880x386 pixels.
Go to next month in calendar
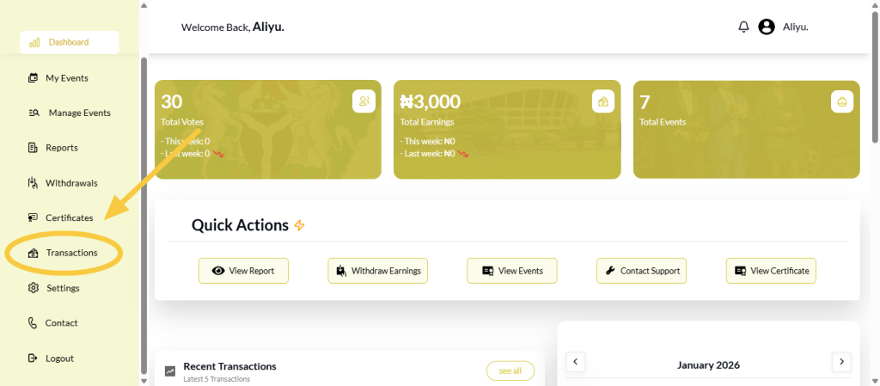[x=842, y=362]
